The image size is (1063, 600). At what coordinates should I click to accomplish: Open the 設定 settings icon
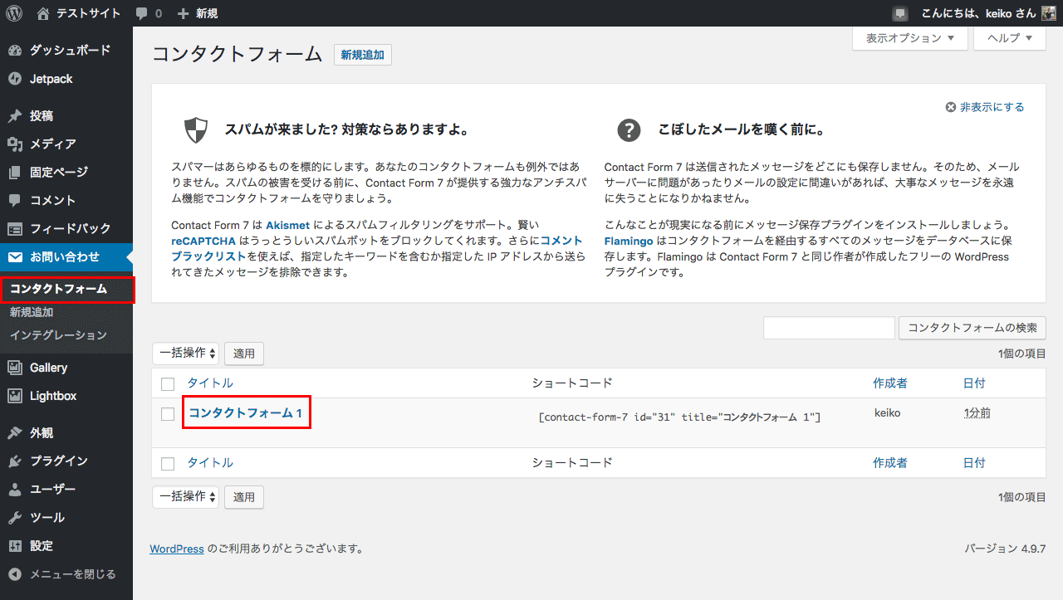15,546
